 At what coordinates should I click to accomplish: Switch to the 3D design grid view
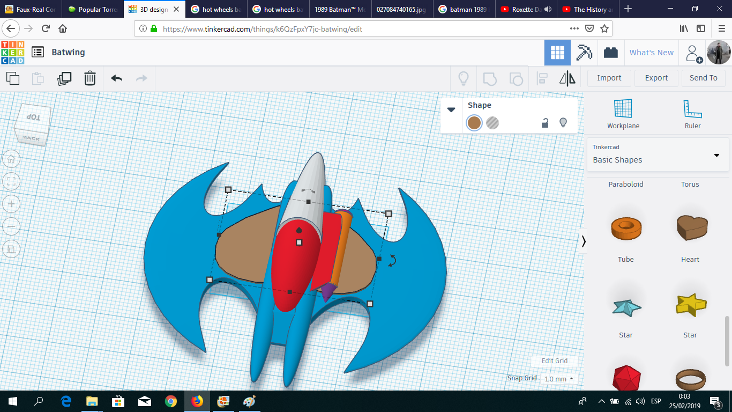pos(557,53)
